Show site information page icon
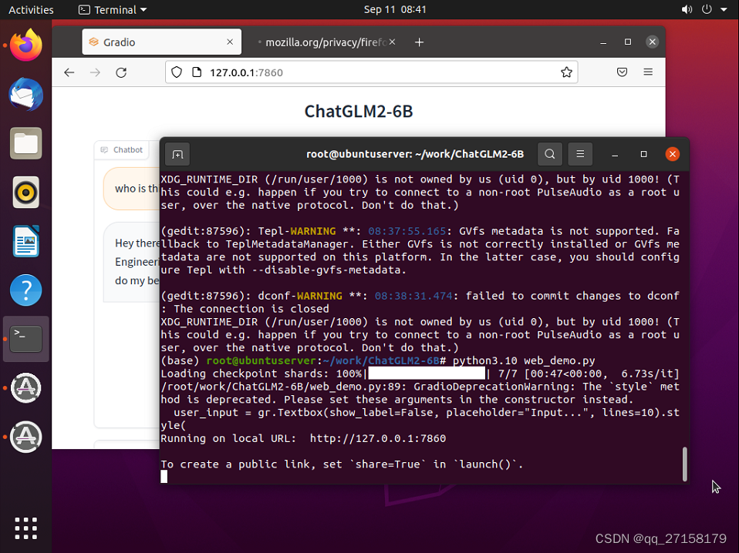 197,72
